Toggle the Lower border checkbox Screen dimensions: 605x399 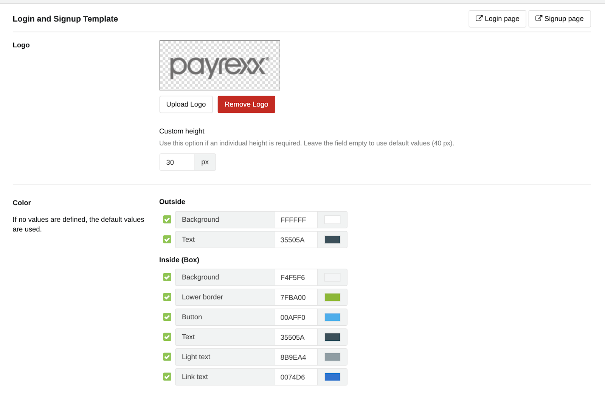[x=167, y=297]
